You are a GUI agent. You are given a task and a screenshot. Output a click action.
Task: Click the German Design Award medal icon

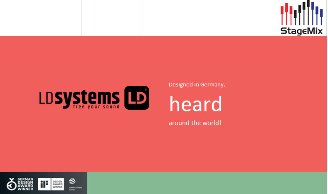tap(11, 184)
